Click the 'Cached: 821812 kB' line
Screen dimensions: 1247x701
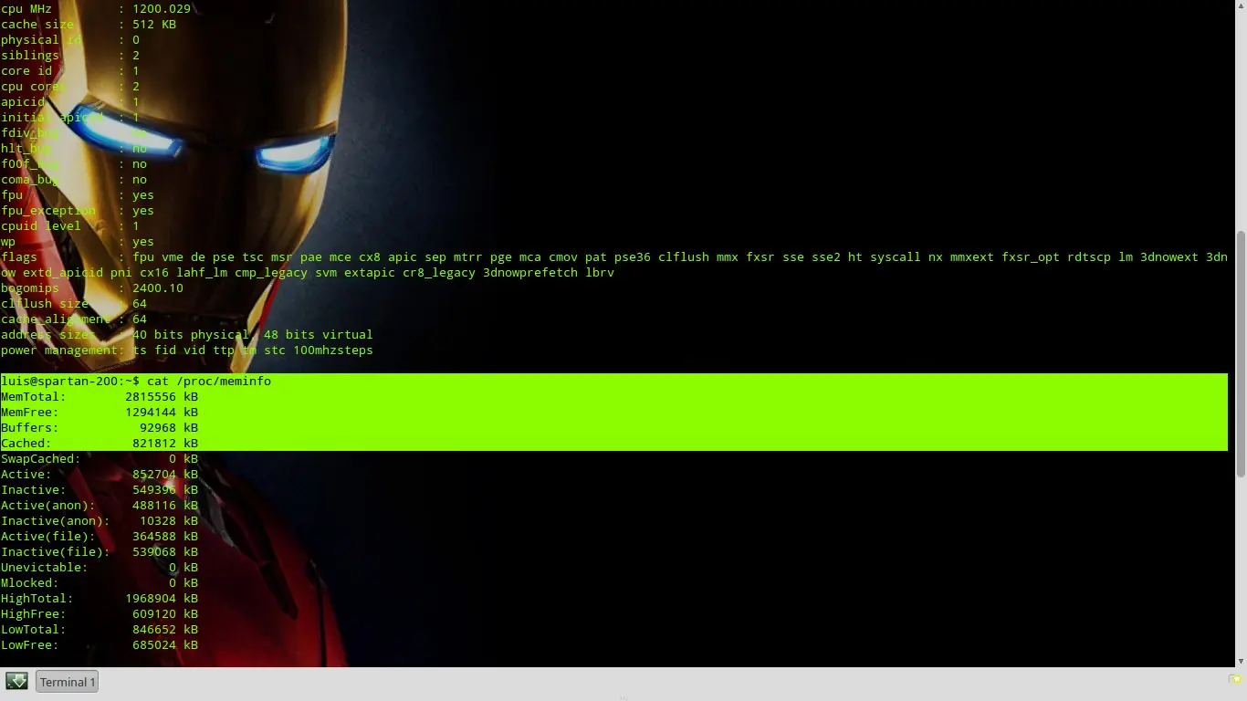pyautogui.click(x=100, y=444)
